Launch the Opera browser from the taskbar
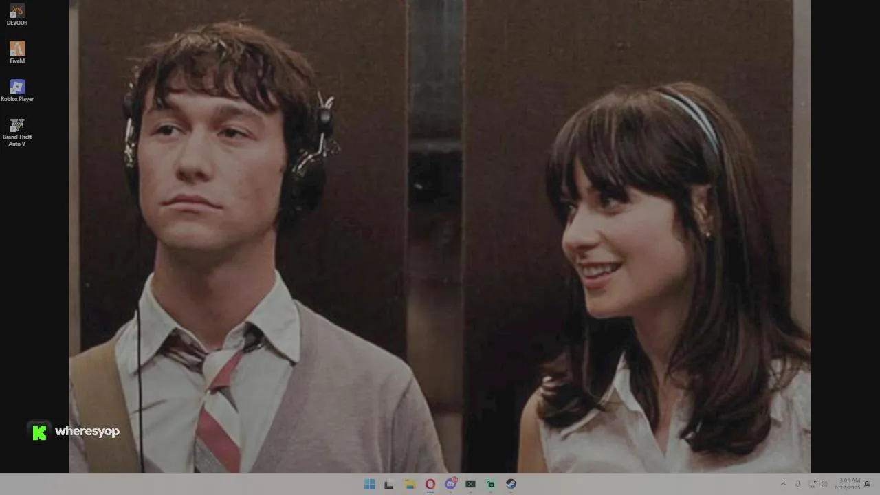The height and width of the screenshot is (495, 880). (430, 484)
